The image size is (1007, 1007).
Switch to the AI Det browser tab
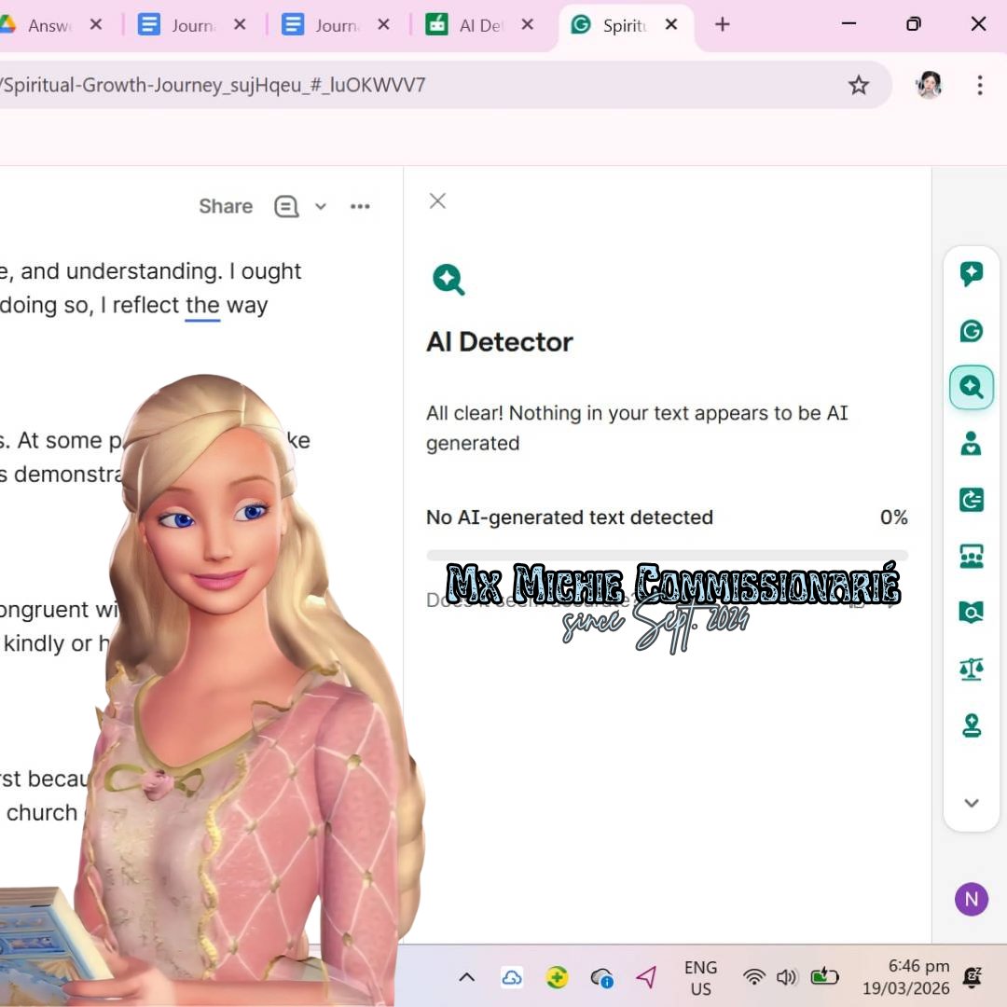476,25
